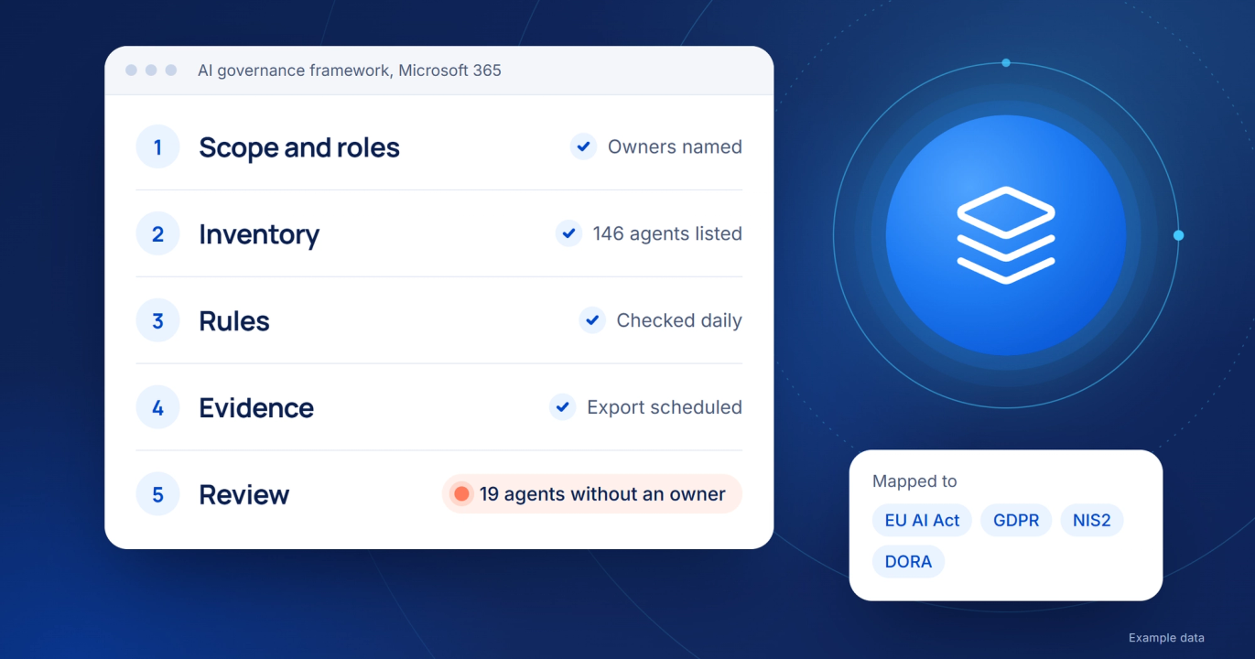Click the Example data caption
This screenshot has width=1255, height=659.
click(x=1166, y=638)
